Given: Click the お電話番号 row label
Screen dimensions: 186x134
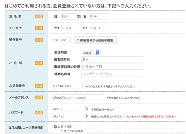Looking at the screenshot, I should [17, 86].
